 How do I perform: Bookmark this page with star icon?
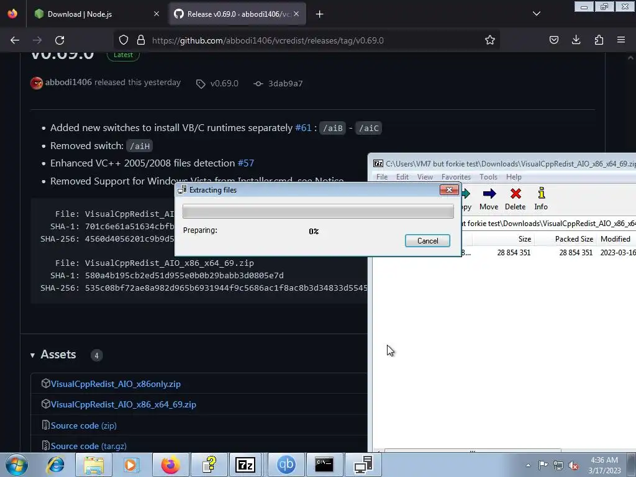tap(489, 40)
